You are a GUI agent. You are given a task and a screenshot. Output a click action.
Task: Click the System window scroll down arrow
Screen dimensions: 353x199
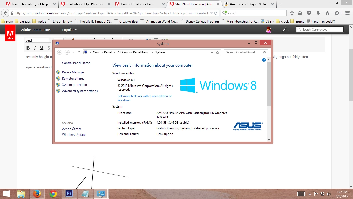(x=269, y=139)
